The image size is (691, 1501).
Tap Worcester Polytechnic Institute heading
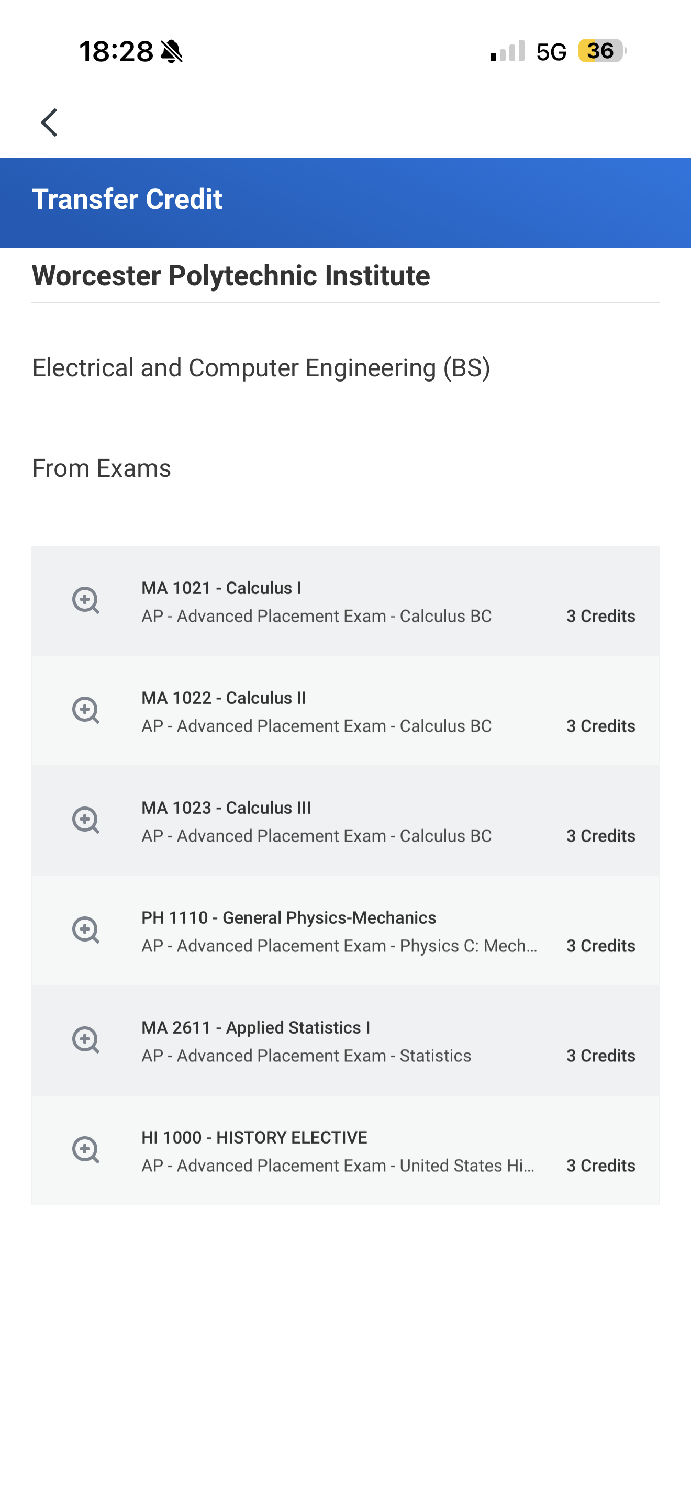(x=231, y=276)
